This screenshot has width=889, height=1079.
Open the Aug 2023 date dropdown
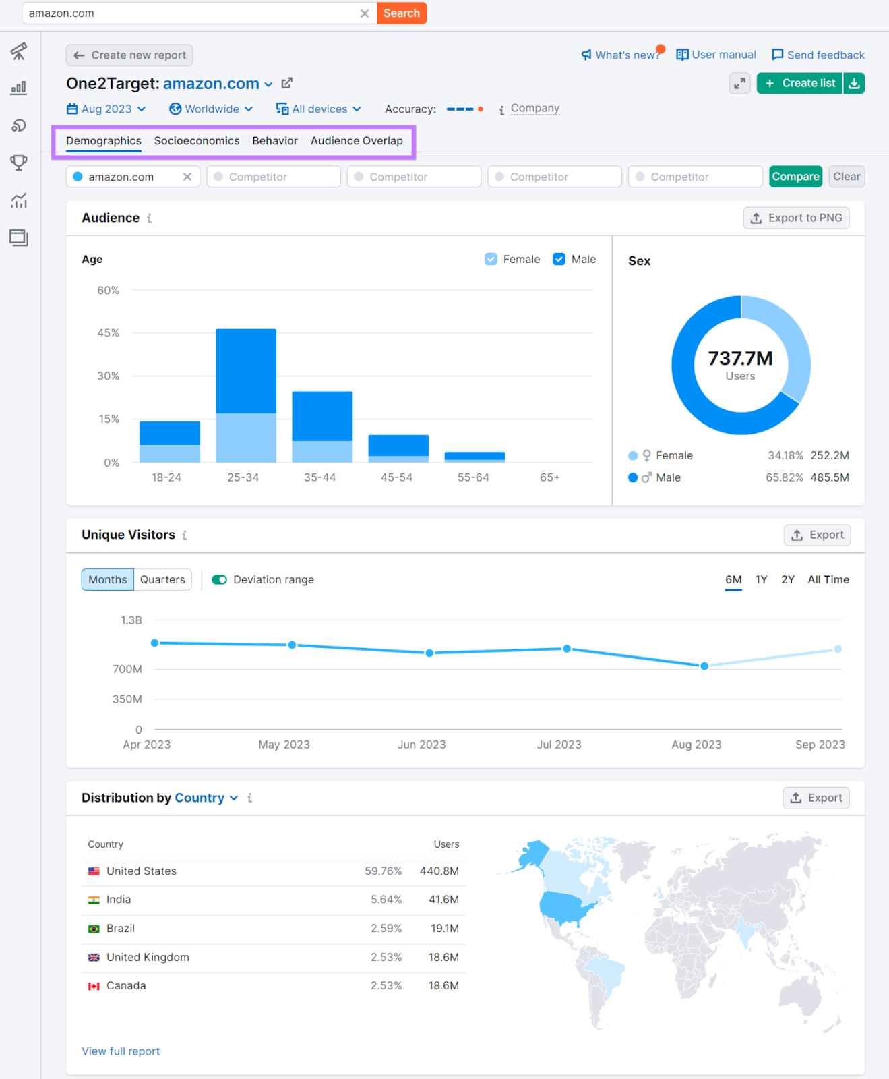[x=106, y=109]
